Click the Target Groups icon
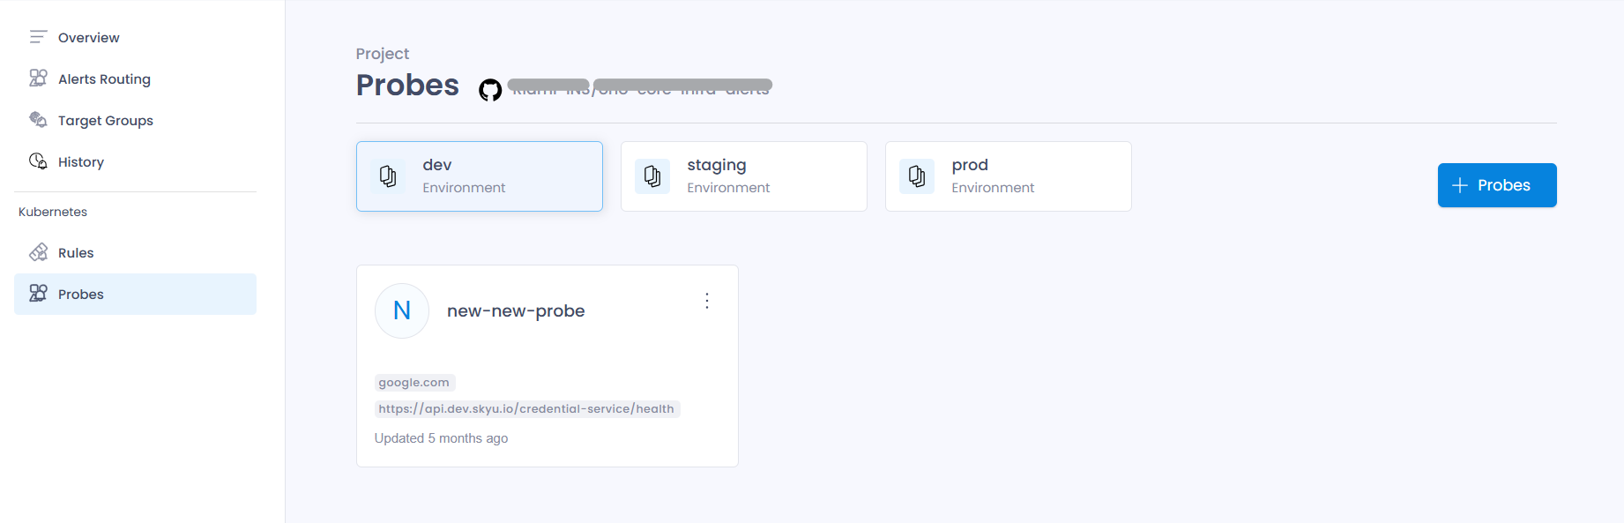The image size is (1624, 523). pyautogui.click(x=38, y=120)
